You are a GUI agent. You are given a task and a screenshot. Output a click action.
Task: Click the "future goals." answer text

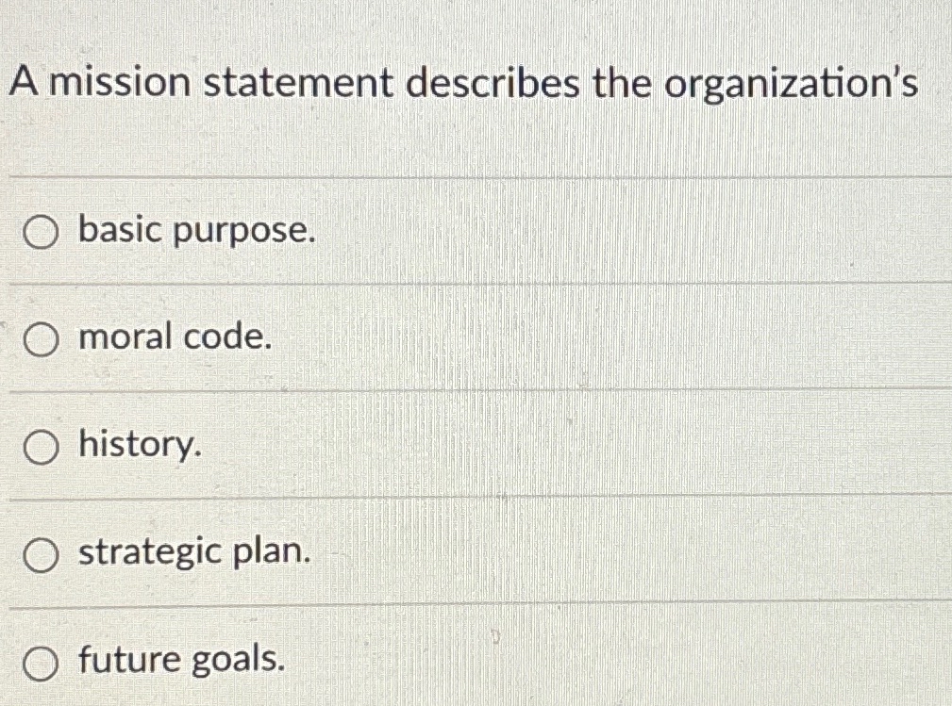182,661
